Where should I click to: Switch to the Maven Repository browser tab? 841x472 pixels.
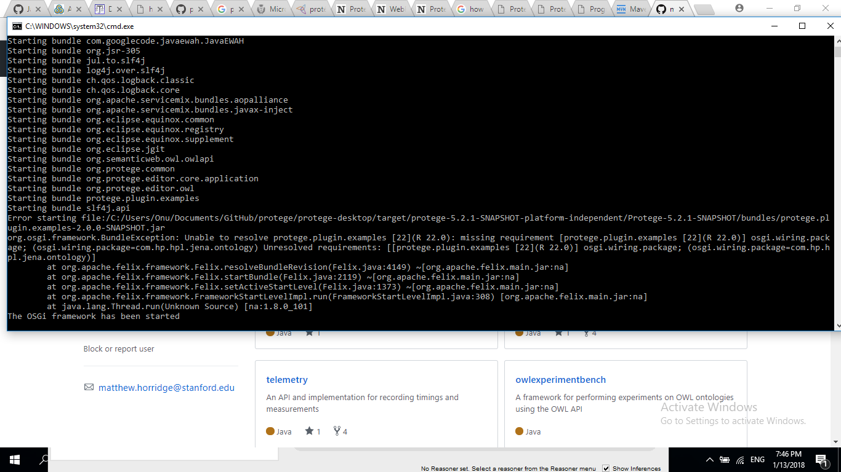click(x=634, y=9)
